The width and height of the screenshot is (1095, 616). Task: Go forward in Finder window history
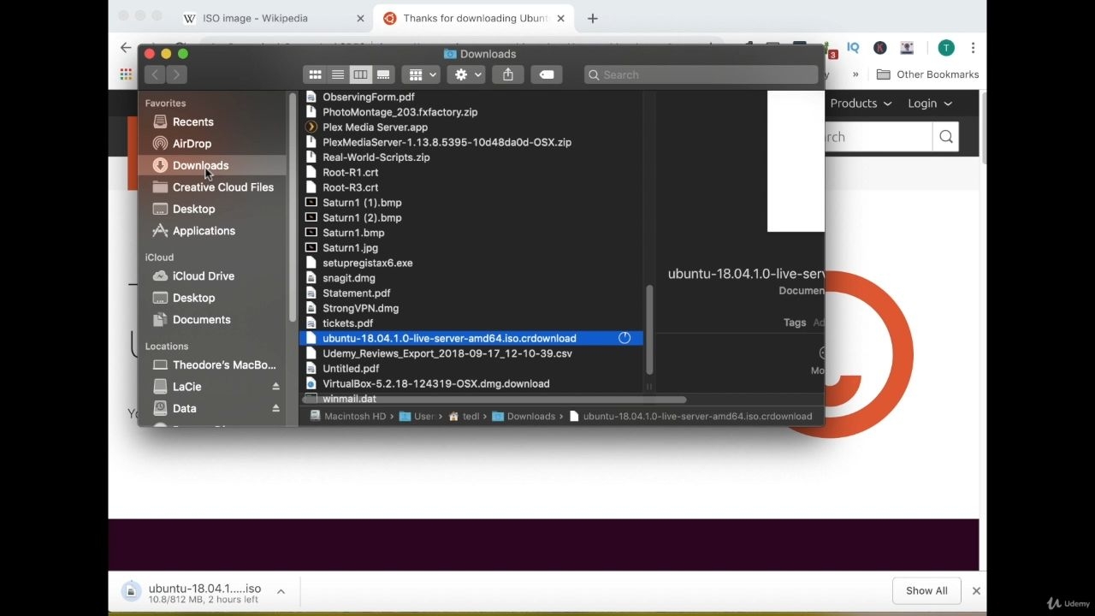[x=176, y=74]
